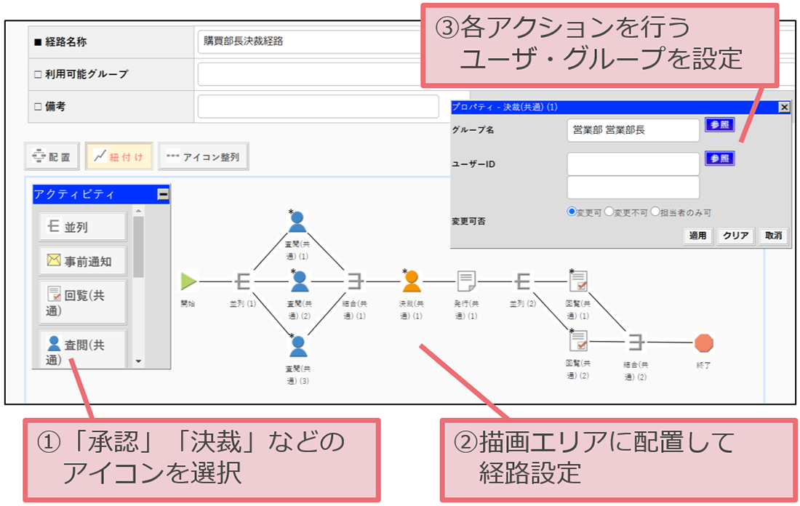The width and height of the screenshot is (800, 506).
Task: Click activity panel scroll down arrow
Action: coord(138,361)
